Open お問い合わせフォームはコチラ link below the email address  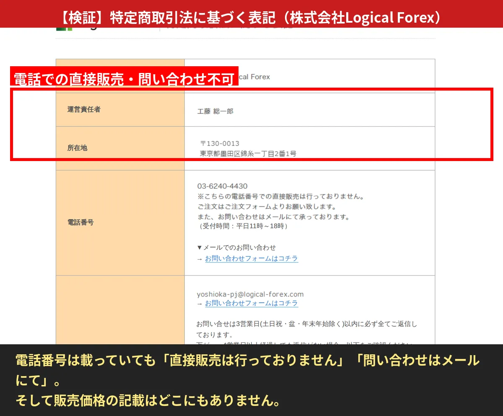(x=251, y=303)
